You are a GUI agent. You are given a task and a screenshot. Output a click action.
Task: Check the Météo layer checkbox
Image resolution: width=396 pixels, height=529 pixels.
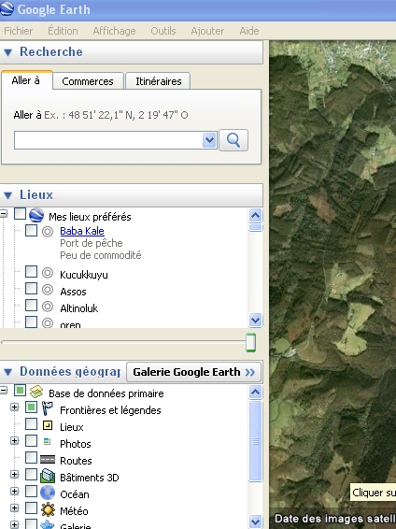click(x=32, y=508)
